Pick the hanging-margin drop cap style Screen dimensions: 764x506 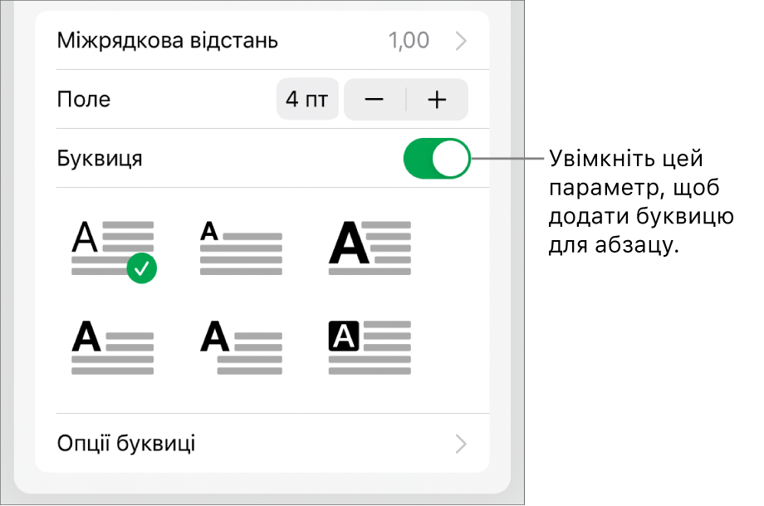tap(241, 347)
